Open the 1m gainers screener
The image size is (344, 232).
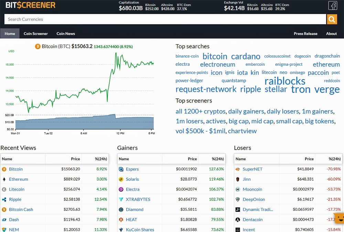pos(318,111)
